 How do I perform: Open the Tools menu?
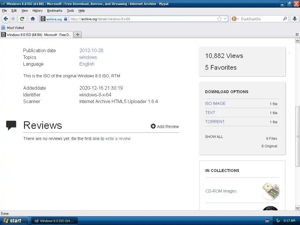click(x=70, y=11)
